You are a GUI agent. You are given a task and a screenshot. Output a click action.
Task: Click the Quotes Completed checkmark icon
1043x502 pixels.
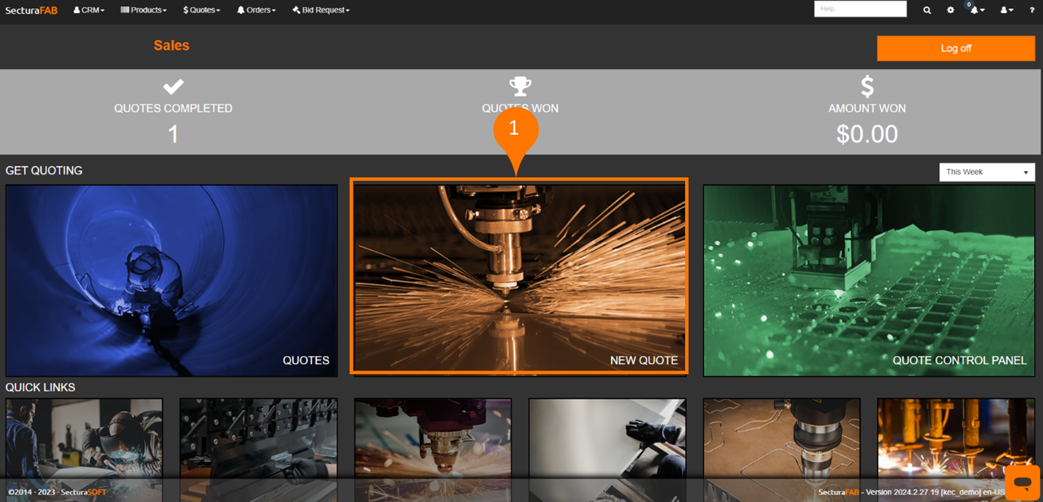point(173,87)
